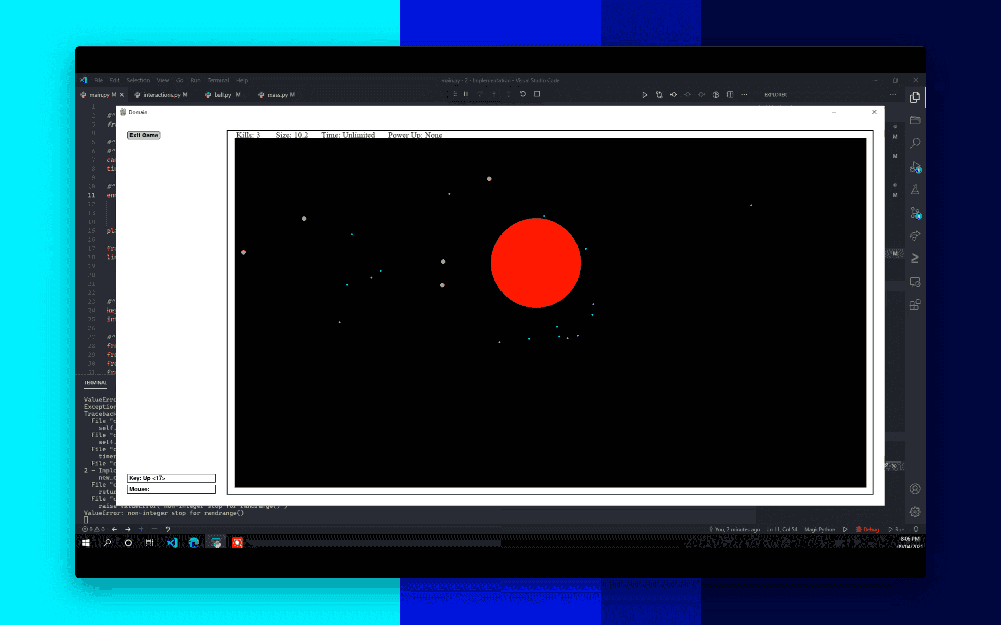Close the main.py tab
Screen dimensions: 1001x625
tap(122, 95)
